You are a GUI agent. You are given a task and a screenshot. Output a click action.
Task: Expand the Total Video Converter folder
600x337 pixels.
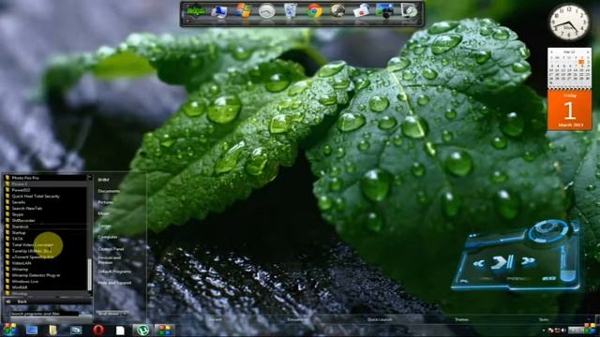pos(32,245)
